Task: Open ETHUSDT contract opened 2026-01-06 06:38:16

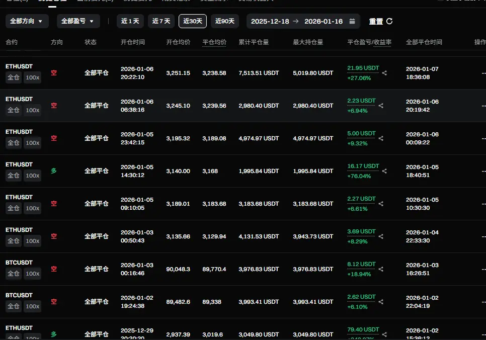Action: (x=19, y=99)
